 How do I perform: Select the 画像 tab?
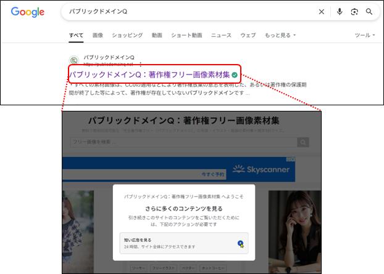[98, 36]
